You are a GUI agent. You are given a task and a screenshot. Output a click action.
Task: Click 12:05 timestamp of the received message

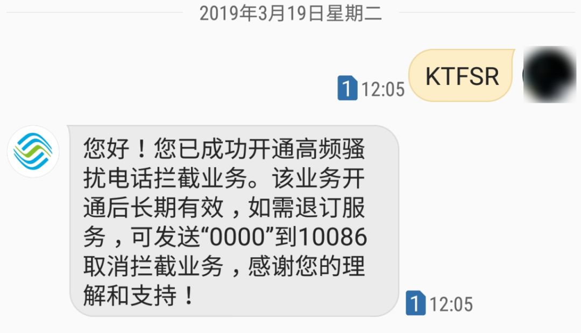coord(451,304)
